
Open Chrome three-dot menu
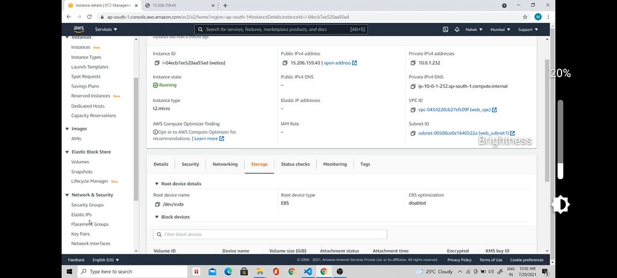(x=548, y=17)
